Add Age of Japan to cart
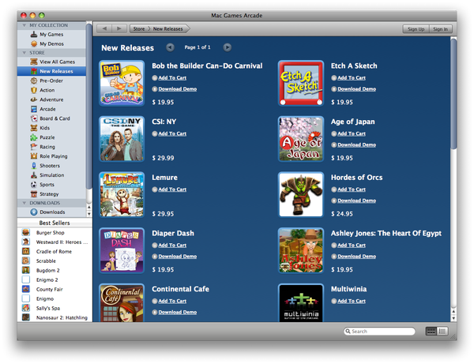Image resolution: width=474 pixels, height=364 pixels. coord(352,133)
